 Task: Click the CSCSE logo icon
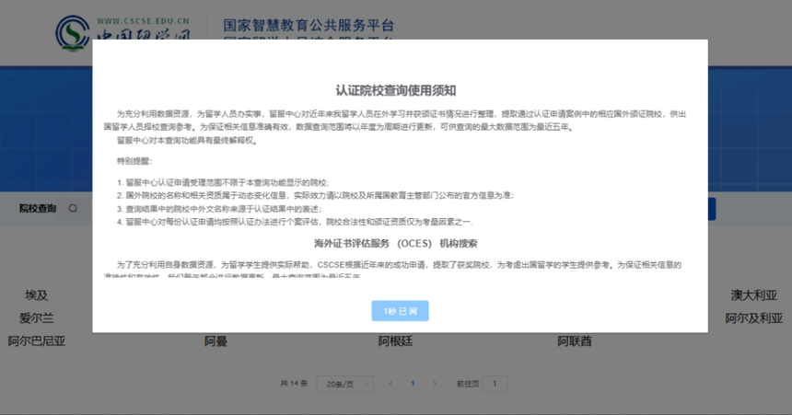pyautogui.click(x=73, y=33)
